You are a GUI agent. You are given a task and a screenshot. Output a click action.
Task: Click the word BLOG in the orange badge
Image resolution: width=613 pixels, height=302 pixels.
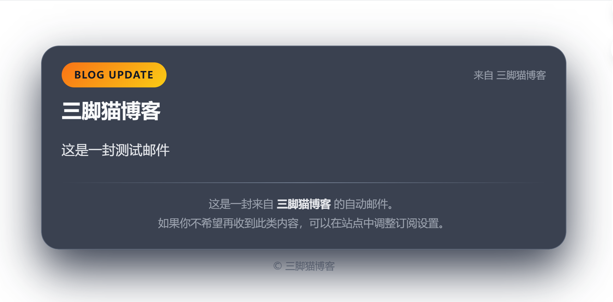tap(89, 75)
